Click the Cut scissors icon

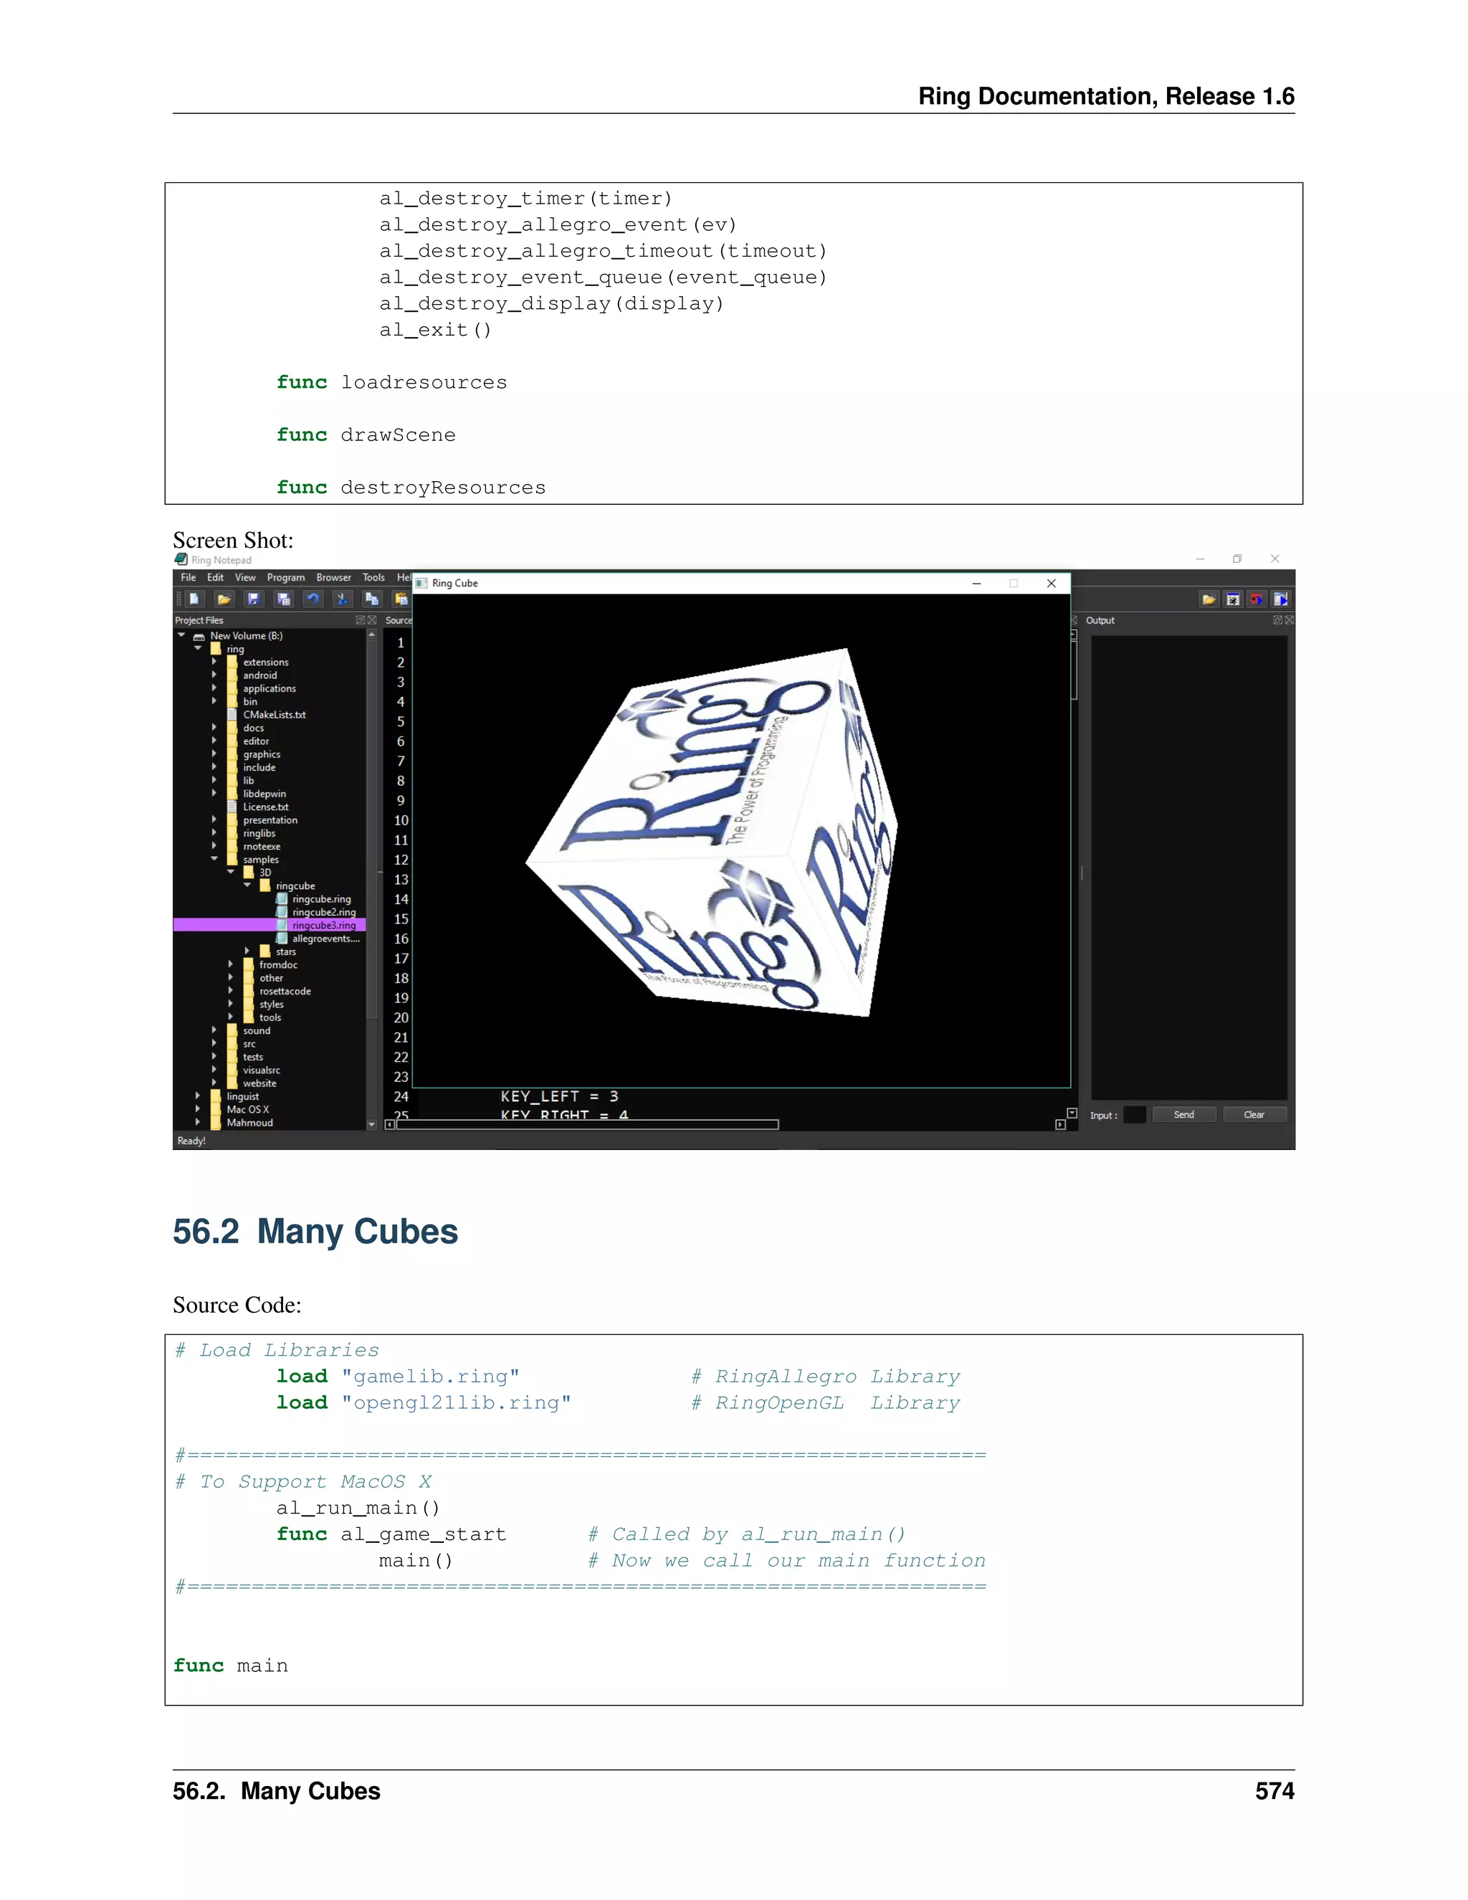[342, 599]
